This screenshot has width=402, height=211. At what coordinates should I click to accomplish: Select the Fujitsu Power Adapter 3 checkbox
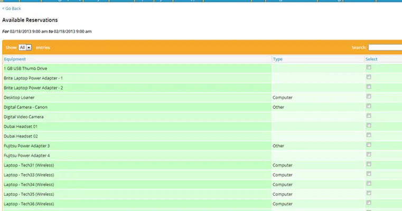pos(369,145)
